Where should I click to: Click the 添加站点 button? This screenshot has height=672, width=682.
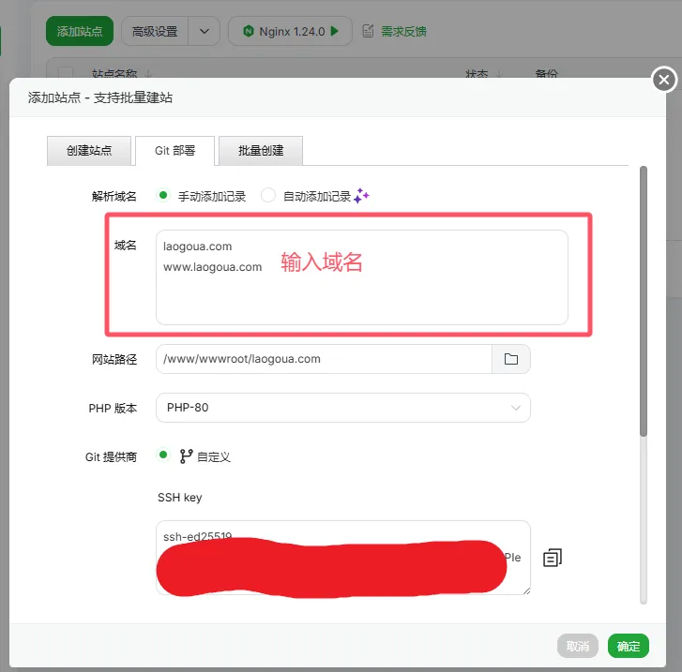tap(80, 31)
